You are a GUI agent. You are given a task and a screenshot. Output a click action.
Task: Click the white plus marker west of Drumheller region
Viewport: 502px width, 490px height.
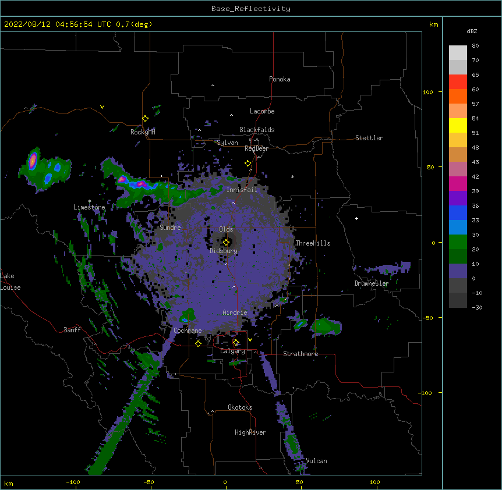click(356, 218)
